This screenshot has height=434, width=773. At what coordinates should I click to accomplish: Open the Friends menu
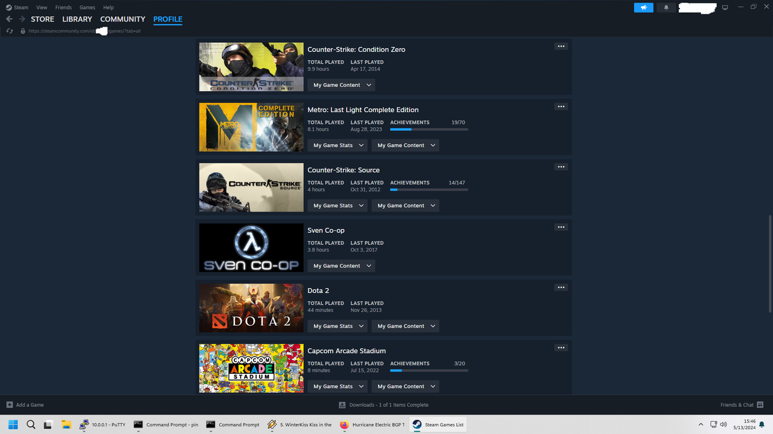click(63, 7)
